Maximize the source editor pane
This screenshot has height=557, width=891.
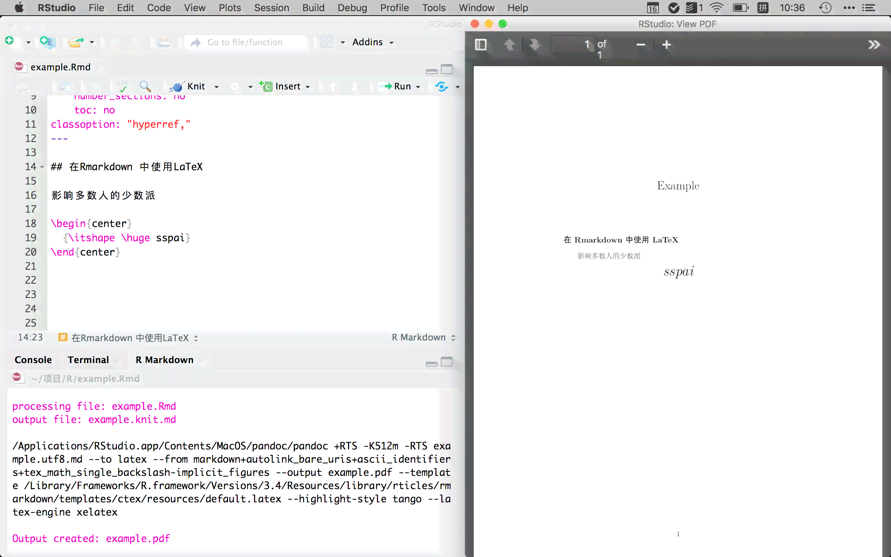447,69
